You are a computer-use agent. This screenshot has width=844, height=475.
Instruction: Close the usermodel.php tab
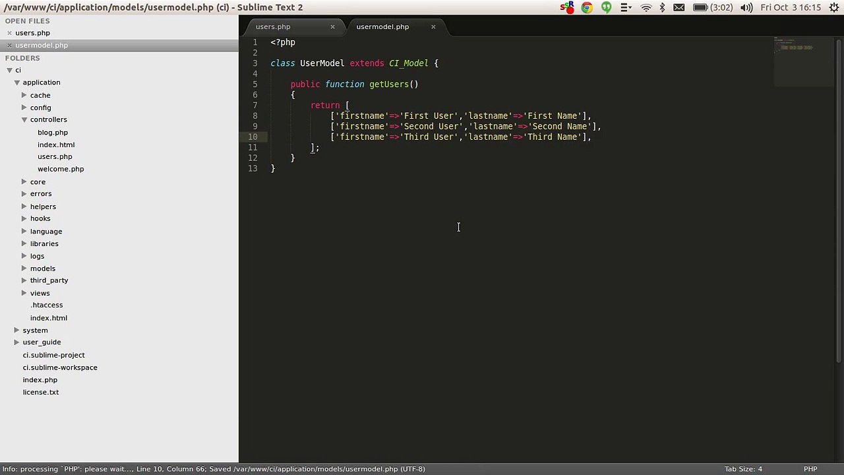[433, 27]
